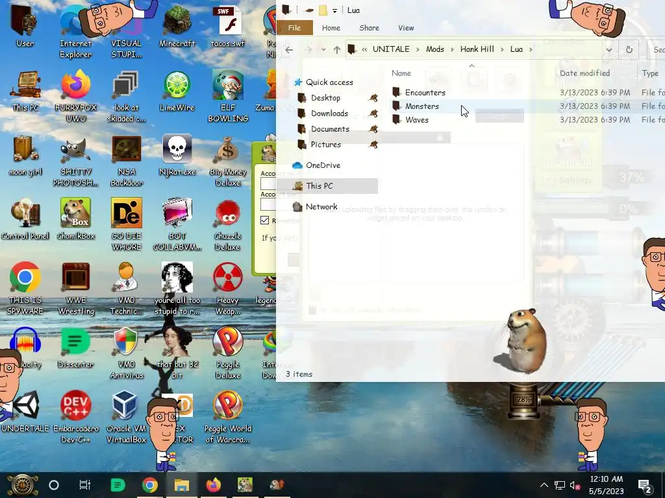Launch Big Money Deluxe shortcut
The width and height of the screenshot is (665, 498).
(228, 161)
